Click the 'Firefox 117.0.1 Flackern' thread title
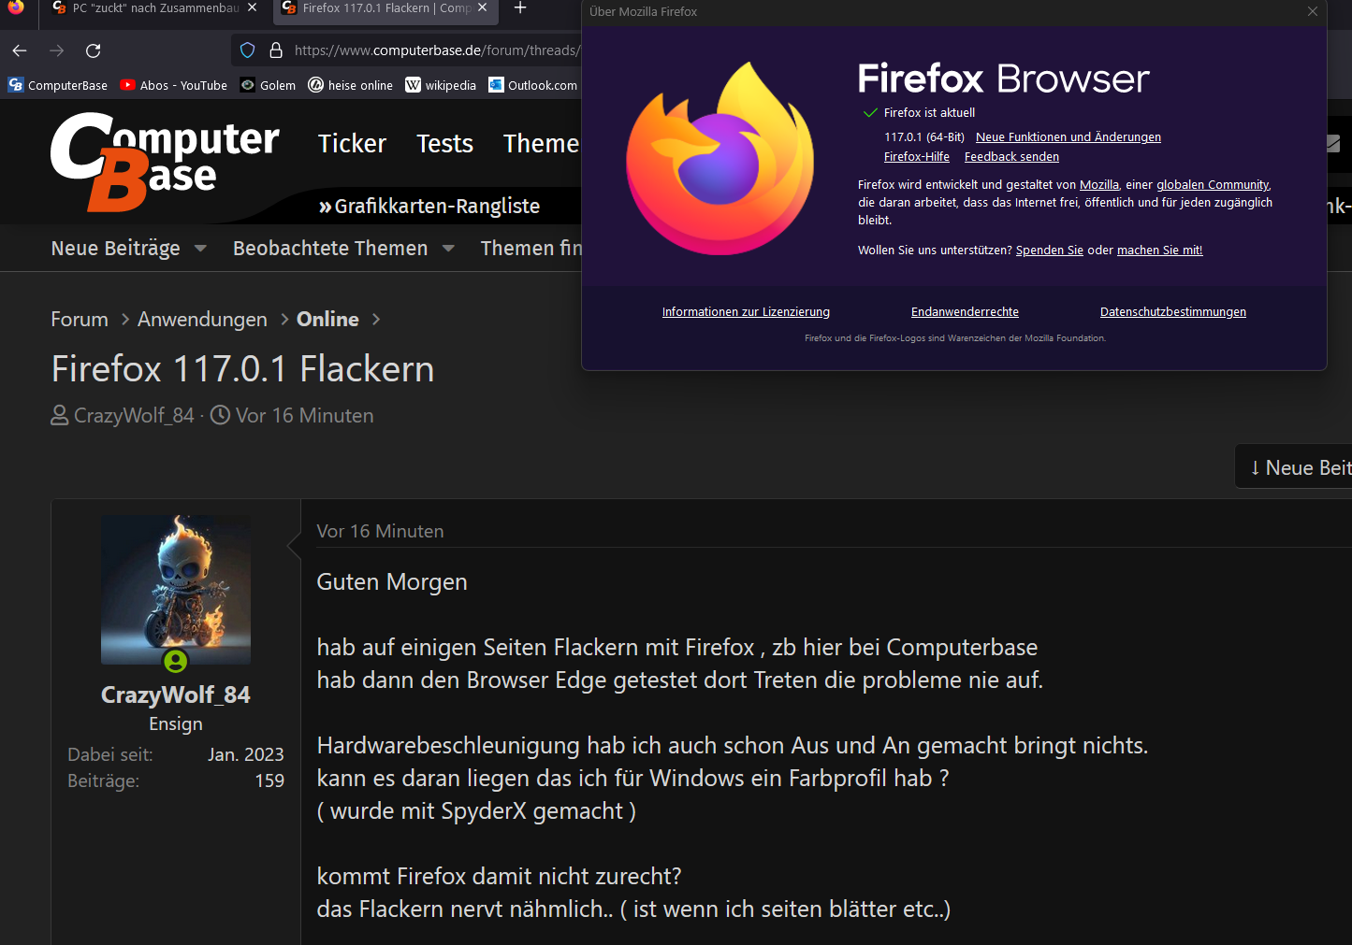This screenshot has width=1352, height=945. click(243, 368)
